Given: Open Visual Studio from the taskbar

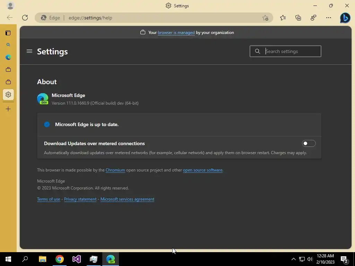Looking at the screenshot, I should [77, 259].
